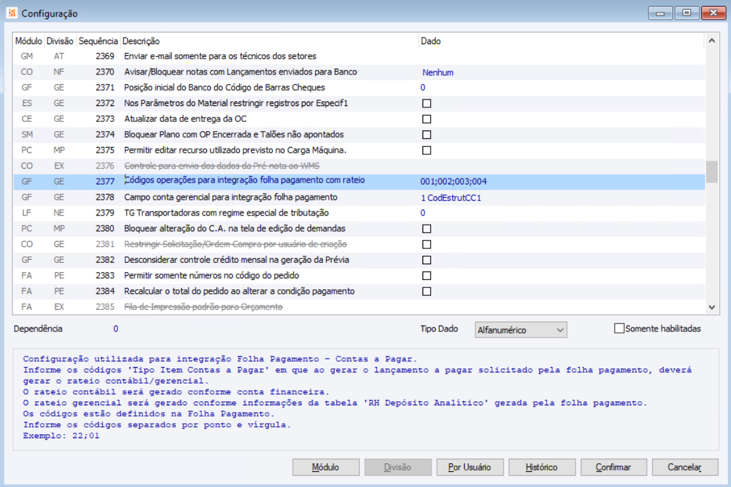Click the Dependência value 0
This screenshot has height=487, width=731.
click(x=115, y=329)
